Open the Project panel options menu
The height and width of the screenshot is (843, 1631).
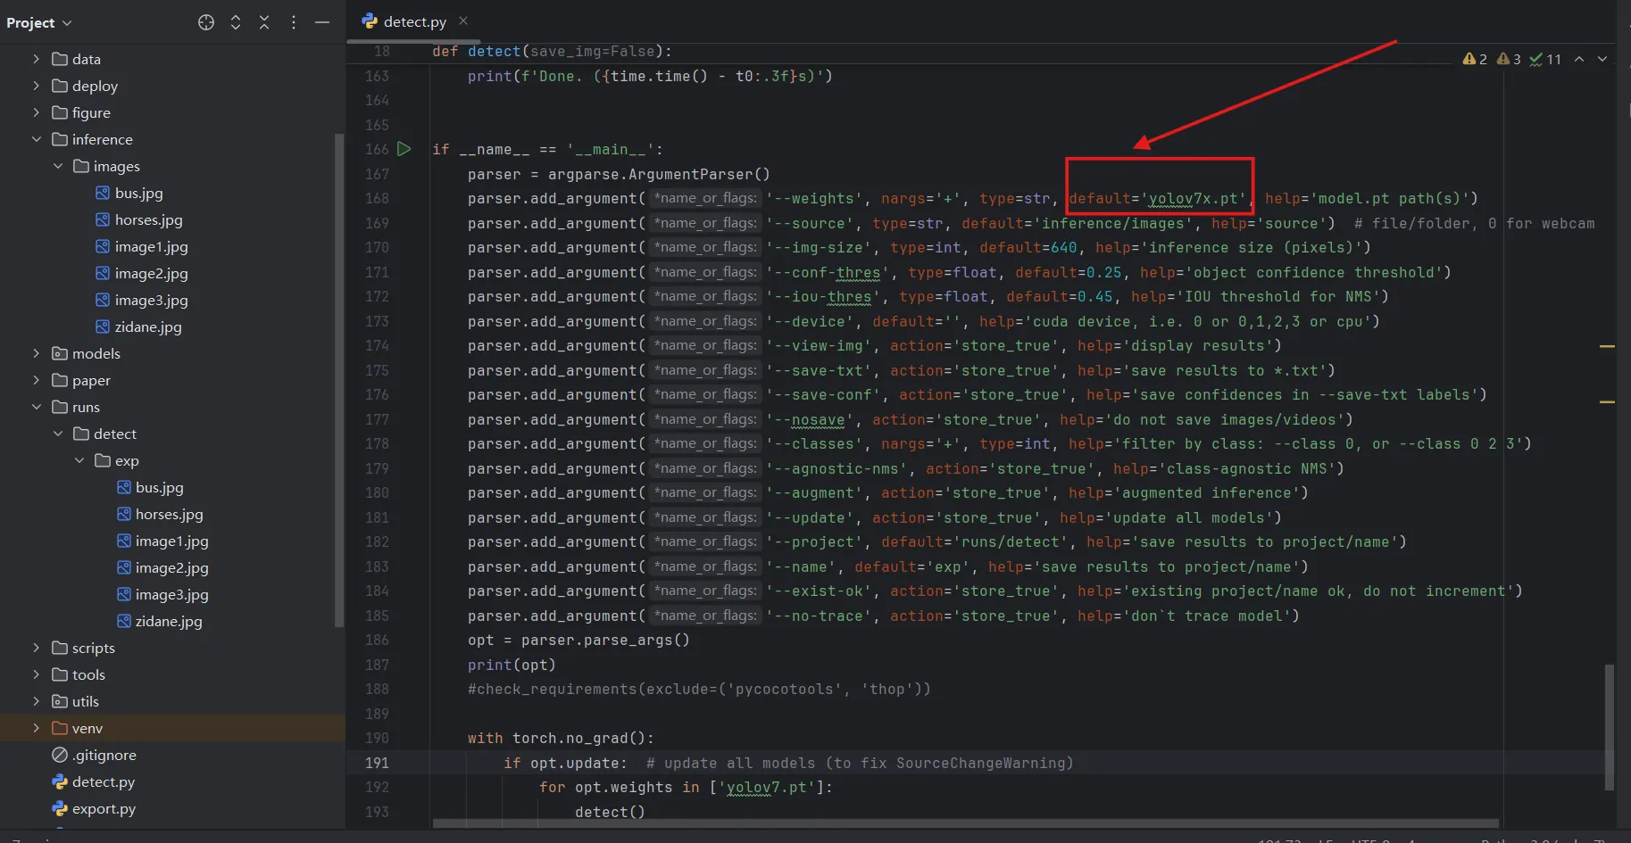(294, 22)
